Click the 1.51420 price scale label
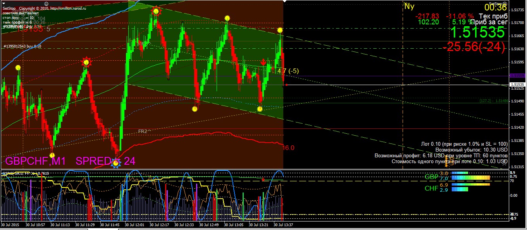Screen dimensions: 527x230 tap(518, 128)
